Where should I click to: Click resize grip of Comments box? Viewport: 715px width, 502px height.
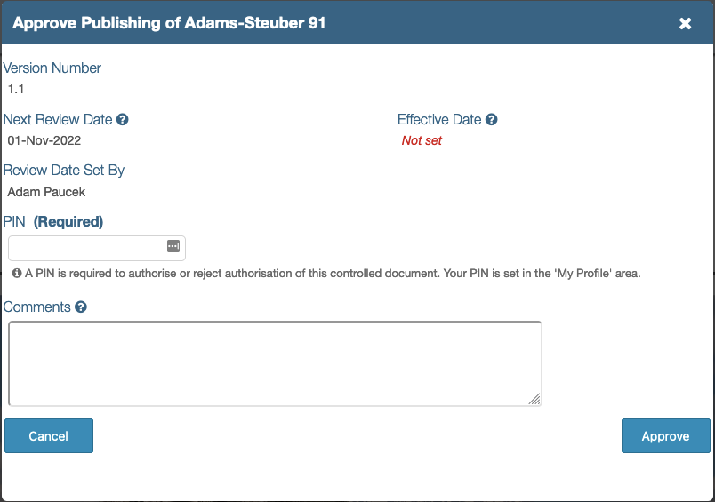click(x=534, y=400)
